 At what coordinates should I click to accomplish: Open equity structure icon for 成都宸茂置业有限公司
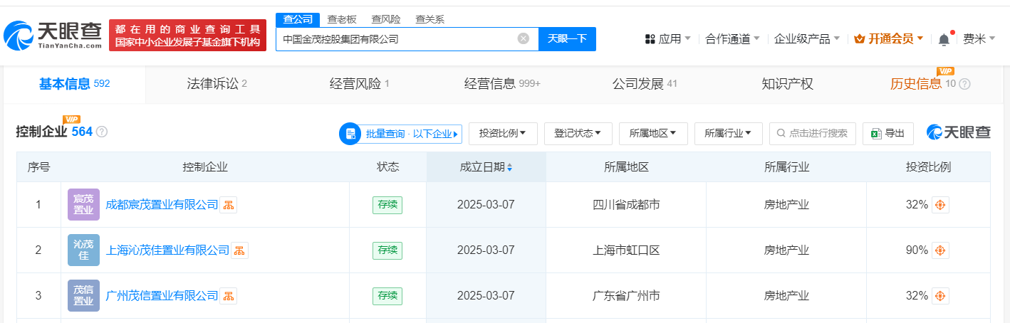click(x=228, y=205)
